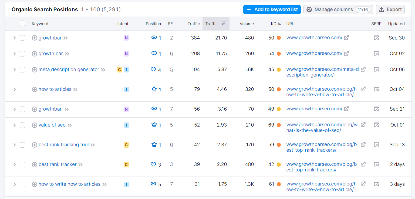The height and width of the screenshot is (199, 415).
Task: Open external link for meta-description-generator URL
Action: [x=363, y=69]
